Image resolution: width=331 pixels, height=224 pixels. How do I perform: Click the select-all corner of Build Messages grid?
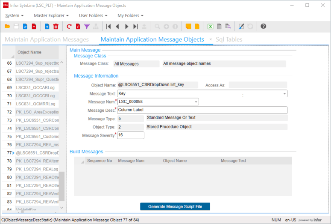coord(80,161)
